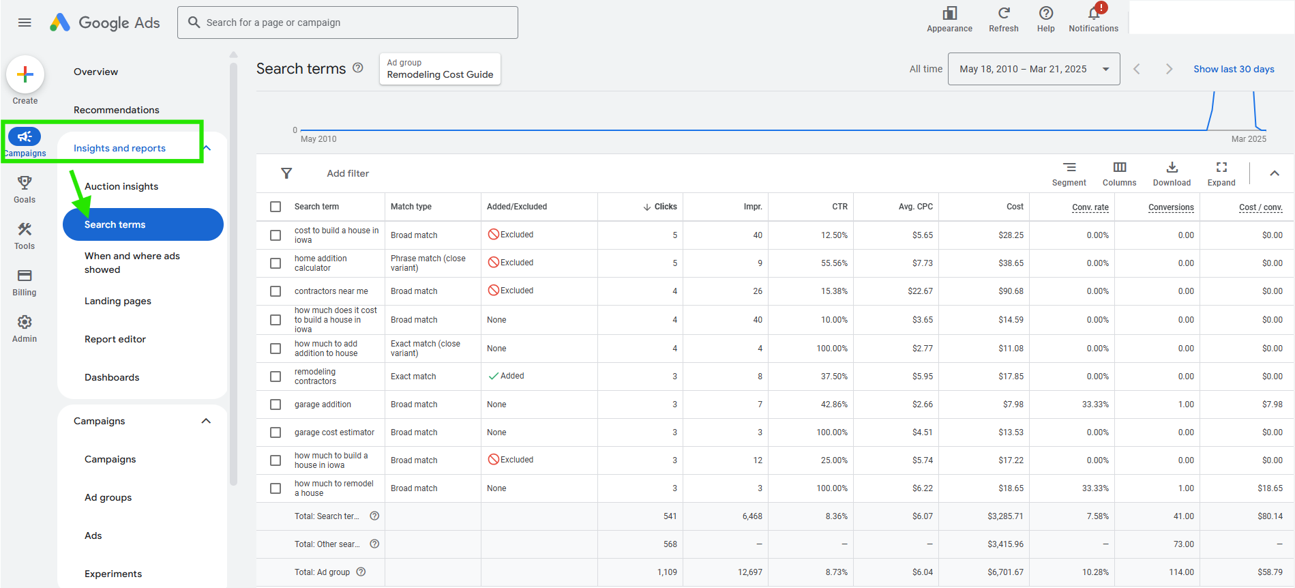
Task: Open Billing in the sidebar
Action: [25, 276]
